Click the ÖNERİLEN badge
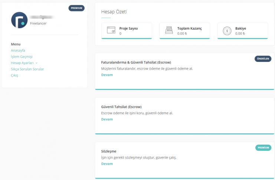This screenshot has height=180, width=275. (x=263, y=59)
